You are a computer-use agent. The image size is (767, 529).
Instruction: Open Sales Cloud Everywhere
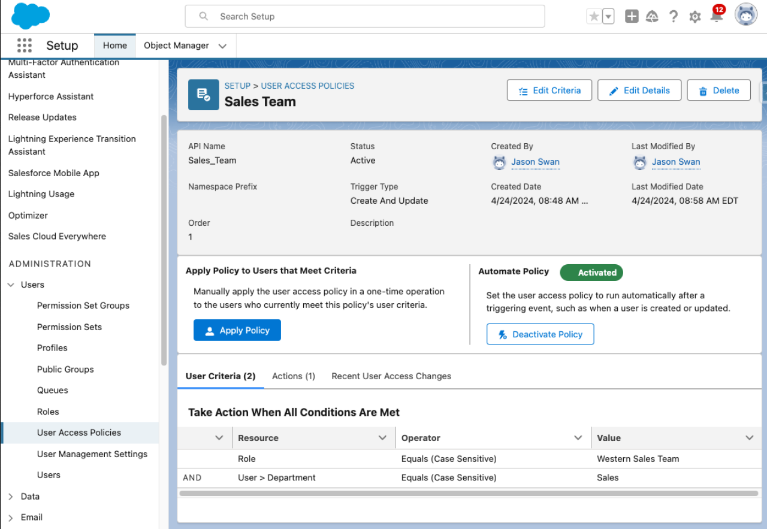pos(57,236)
